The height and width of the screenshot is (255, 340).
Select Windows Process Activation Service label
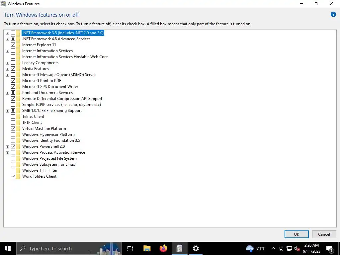[x=53, y=152]
